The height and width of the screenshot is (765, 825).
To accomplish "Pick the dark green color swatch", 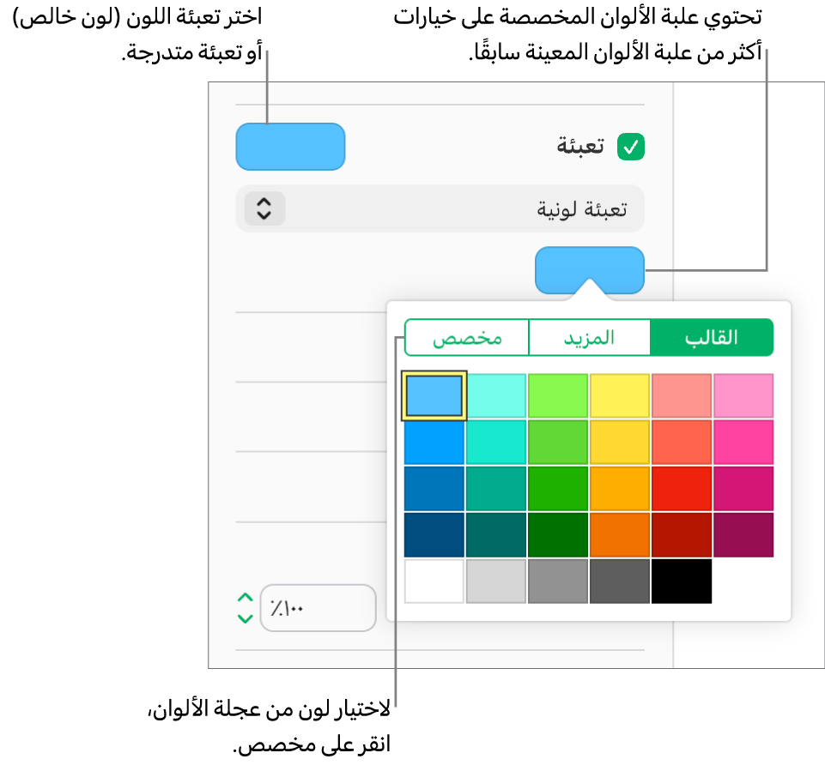I will pyautogui.click(x=558, y=534).
